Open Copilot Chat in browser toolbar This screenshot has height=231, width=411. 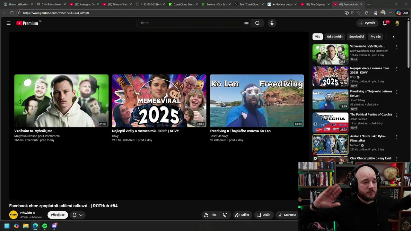click(x=402, y=13)
